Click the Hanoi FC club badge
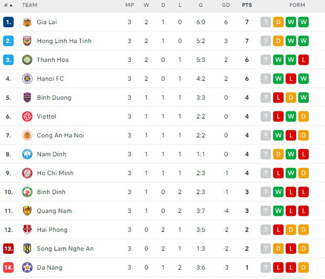The height and width of the screenshot is (279, 325). tap(27, 79)
